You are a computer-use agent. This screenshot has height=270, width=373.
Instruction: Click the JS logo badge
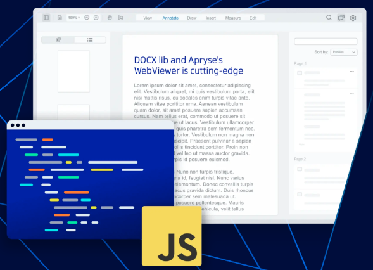(172, 236)
